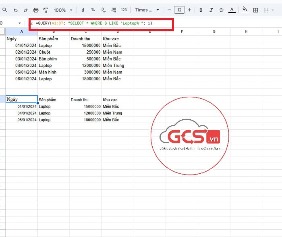Click the Undo arrow icon
Screen dimensions: 282x237
[15, 10]
